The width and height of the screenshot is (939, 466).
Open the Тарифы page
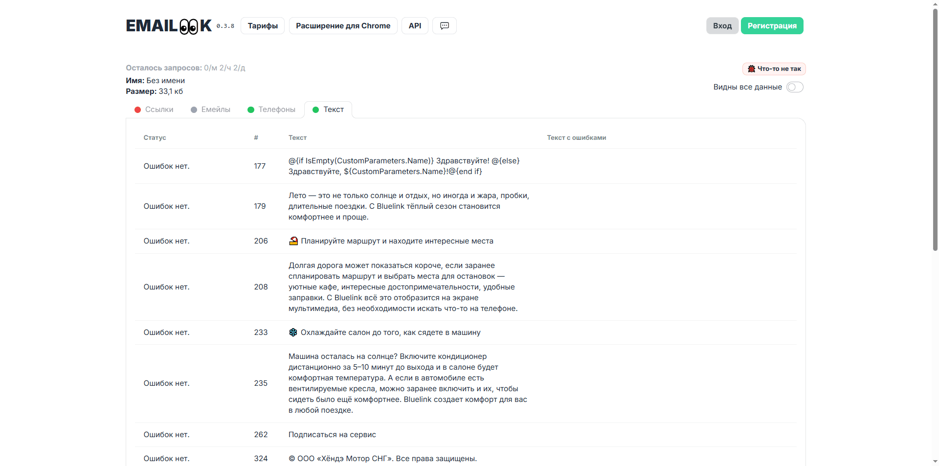(263, 26)
